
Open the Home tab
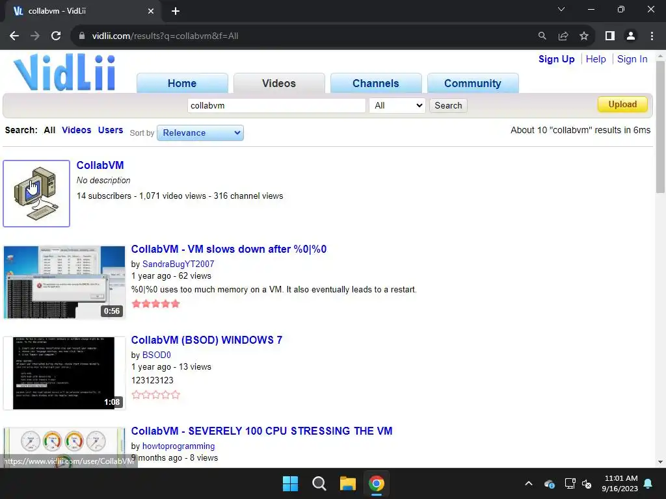182,83
